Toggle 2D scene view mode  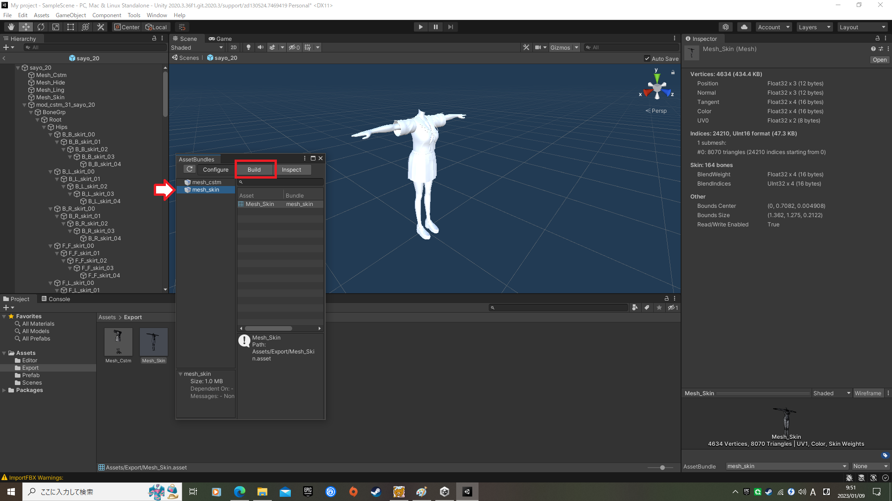tap(234, 47)
